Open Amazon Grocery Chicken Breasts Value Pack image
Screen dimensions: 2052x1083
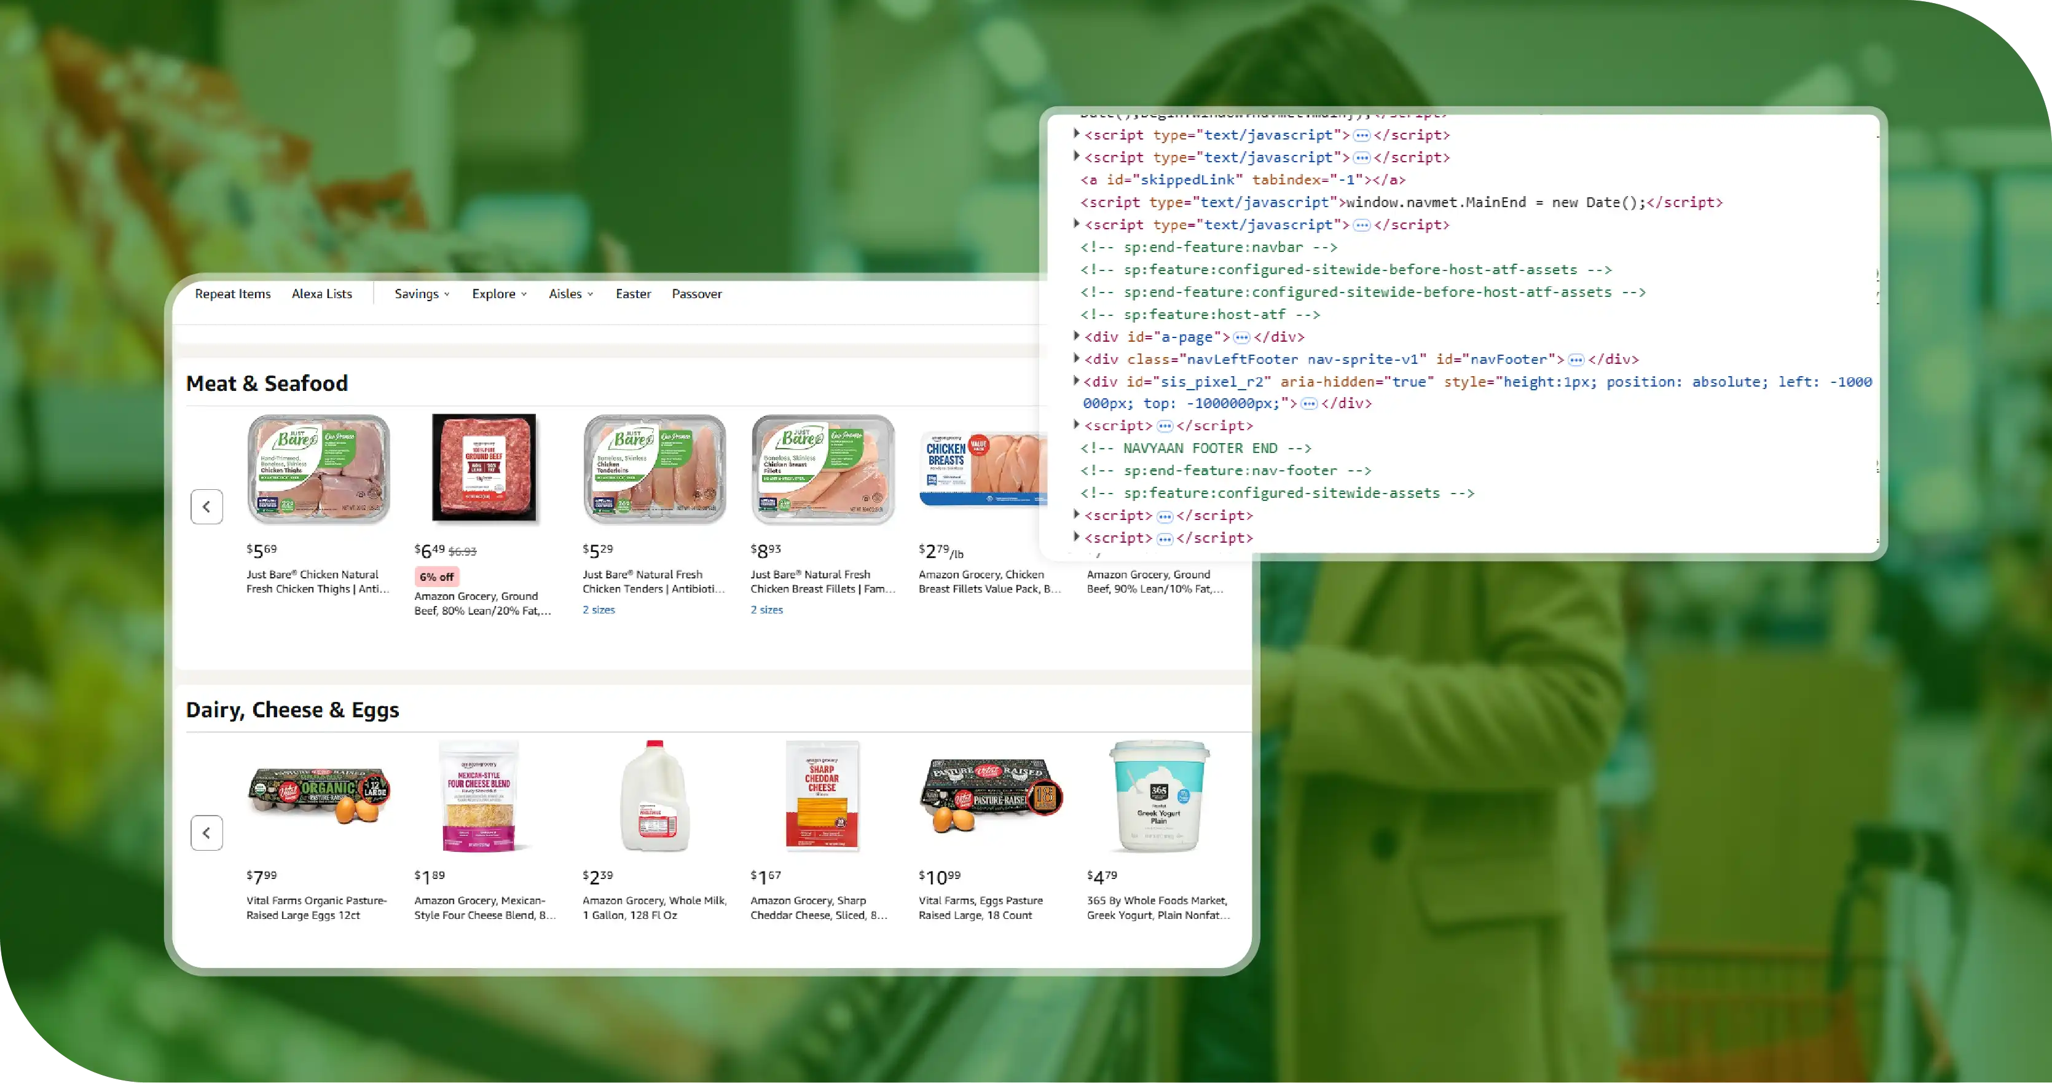tap(983, 468)
